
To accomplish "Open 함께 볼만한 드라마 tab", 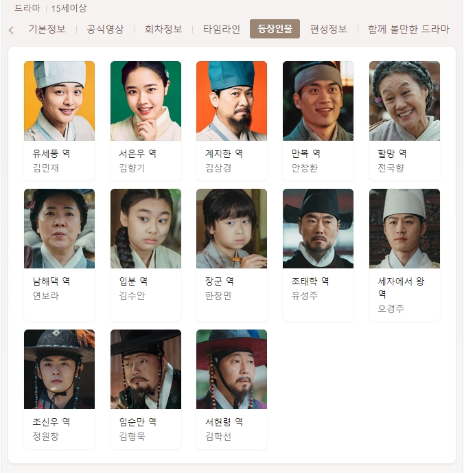I will tap(408, 29).
